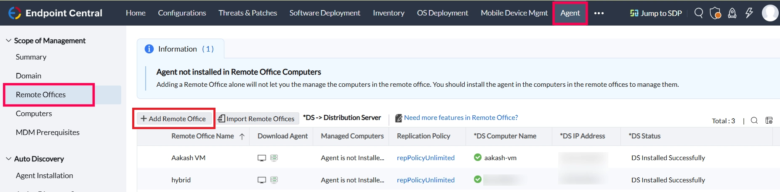Open the search icon in top bar
Screen dimensions: 780x192
point(699,13)
